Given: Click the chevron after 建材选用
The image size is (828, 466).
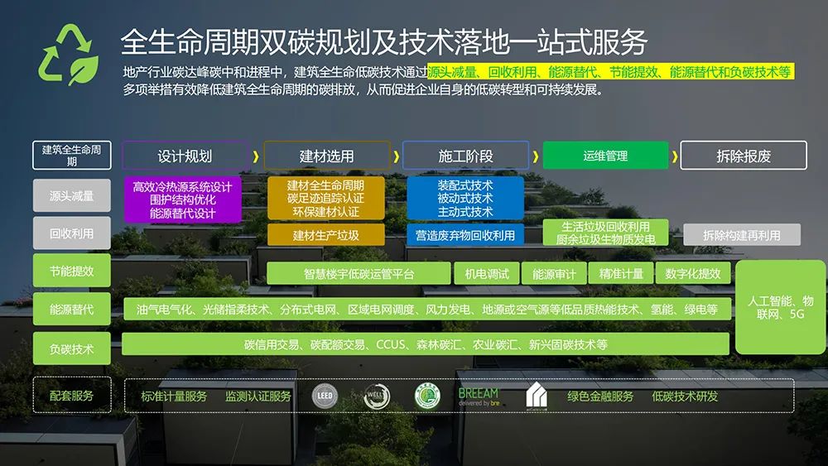Looking at the screenshot, I should pyautogui.click(x=396, y=156).
